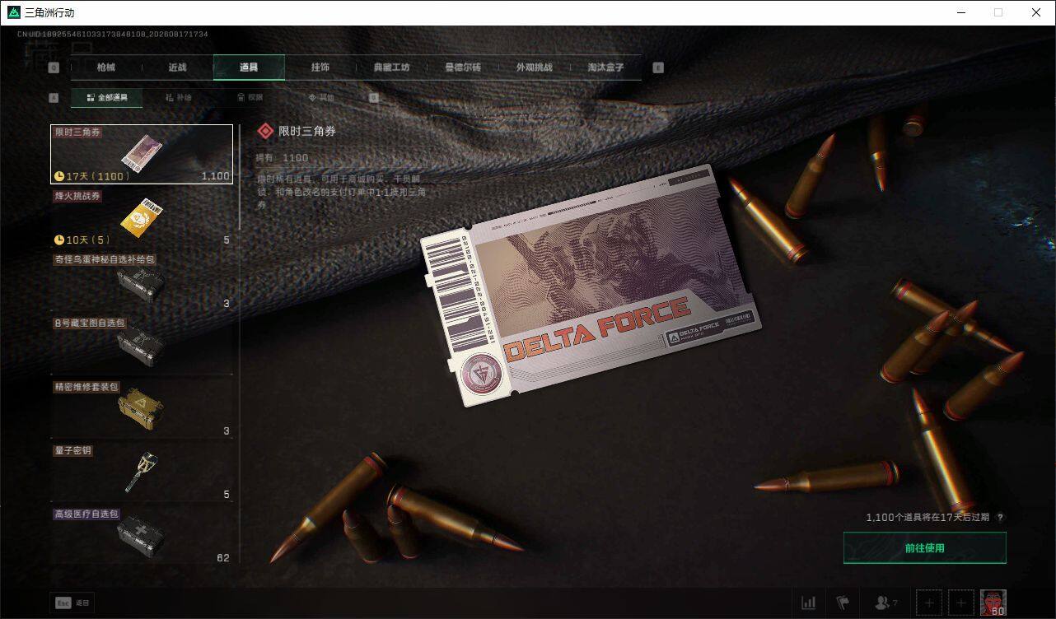Select the 限时三角券 item card
1056x619 pixels.
pyautogui.click(x=142, y=154)
